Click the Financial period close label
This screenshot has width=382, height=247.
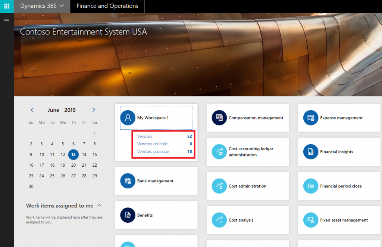tap(341, 186)
